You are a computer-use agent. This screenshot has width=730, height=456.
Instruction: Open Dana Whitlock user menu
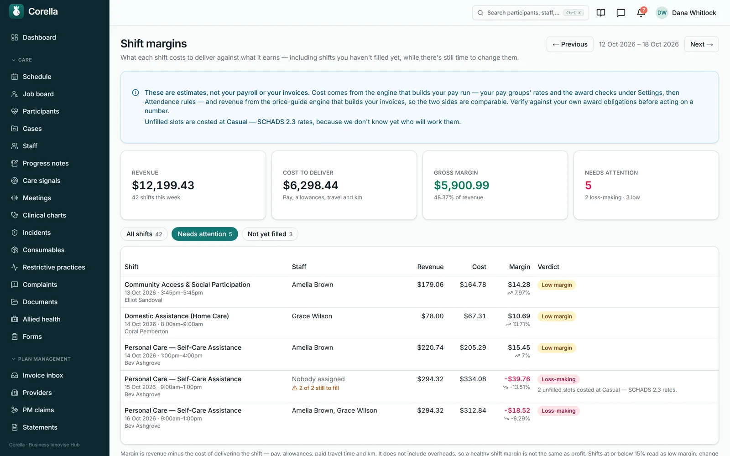pos(686,13)
